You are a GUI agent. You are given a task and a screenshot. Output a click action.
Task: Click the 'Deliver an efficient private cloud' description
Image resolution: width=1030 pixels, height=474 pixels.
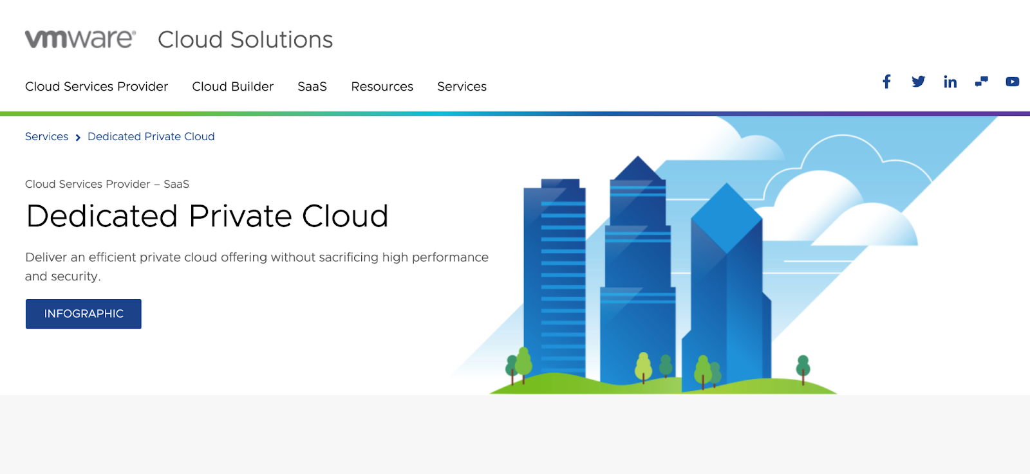(x=257, y=266)
